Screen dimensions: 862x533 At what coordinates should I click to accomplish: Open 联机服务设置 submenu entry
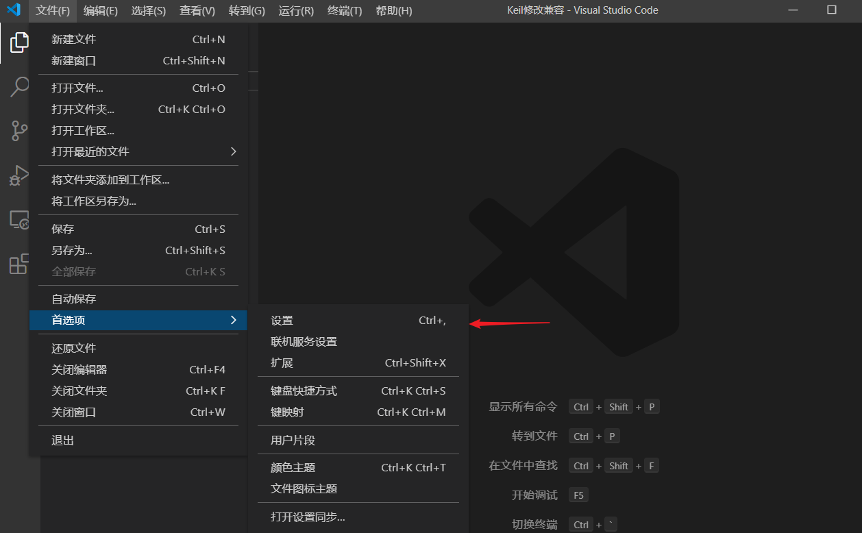(358, 342)
